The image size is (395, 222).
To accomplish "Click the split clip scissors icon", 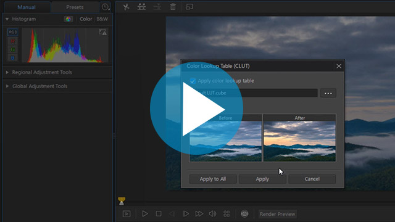I will pos(126,7).
